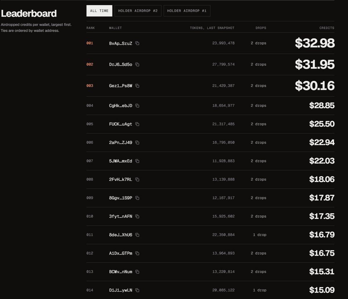The height and width of the screenshot is (299, 348).
Task: Click the FUCK…uAgt wallet name
Action: [x=121, y=124]
